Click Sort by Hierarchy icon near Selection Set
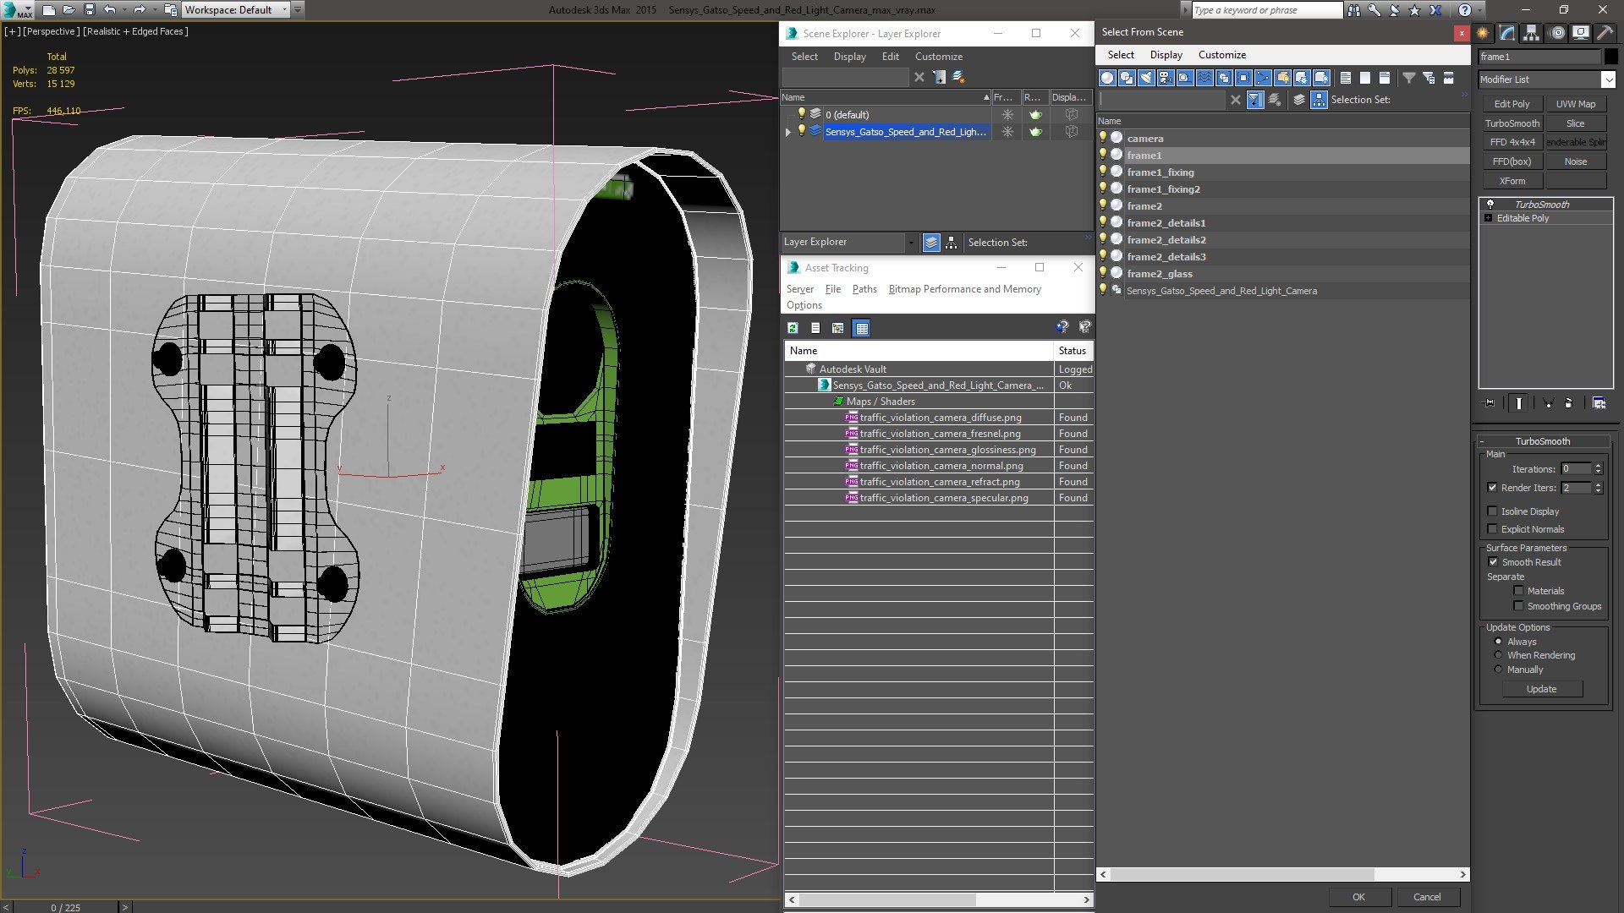The height and width of the screenshot is (913, 1624). [1319, 100]
